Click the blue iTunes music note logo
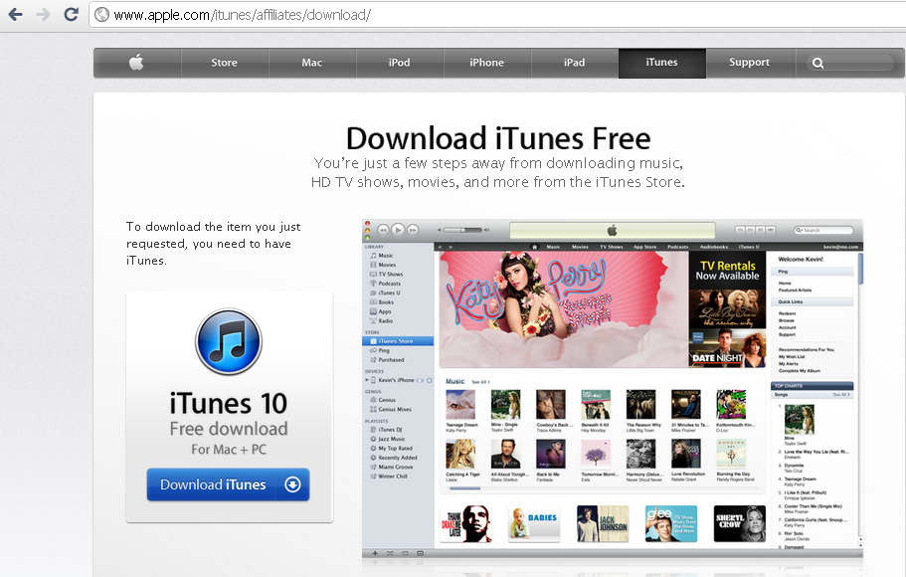 click(229, 341)
